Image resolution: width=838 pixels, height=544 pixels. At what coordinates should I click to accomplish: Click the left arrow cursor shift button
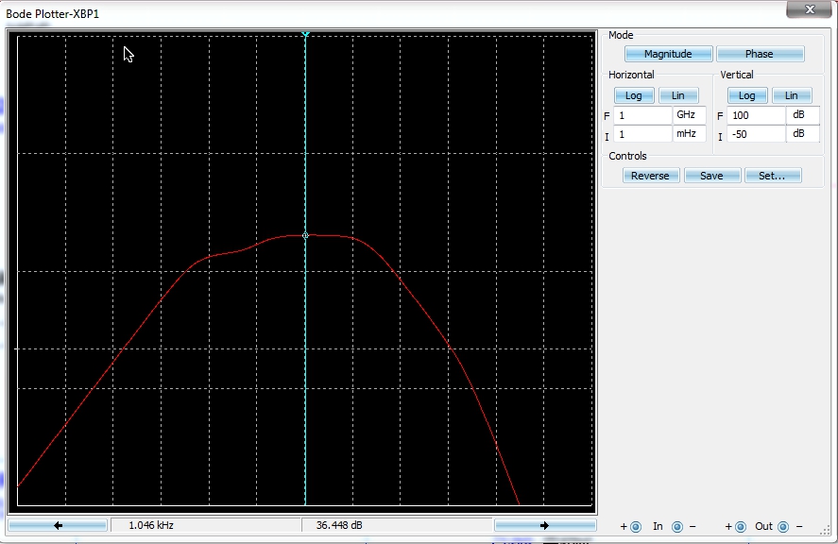(58, 525)
